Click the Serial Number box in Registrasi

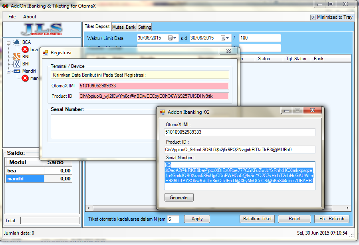tap(103, 126)
